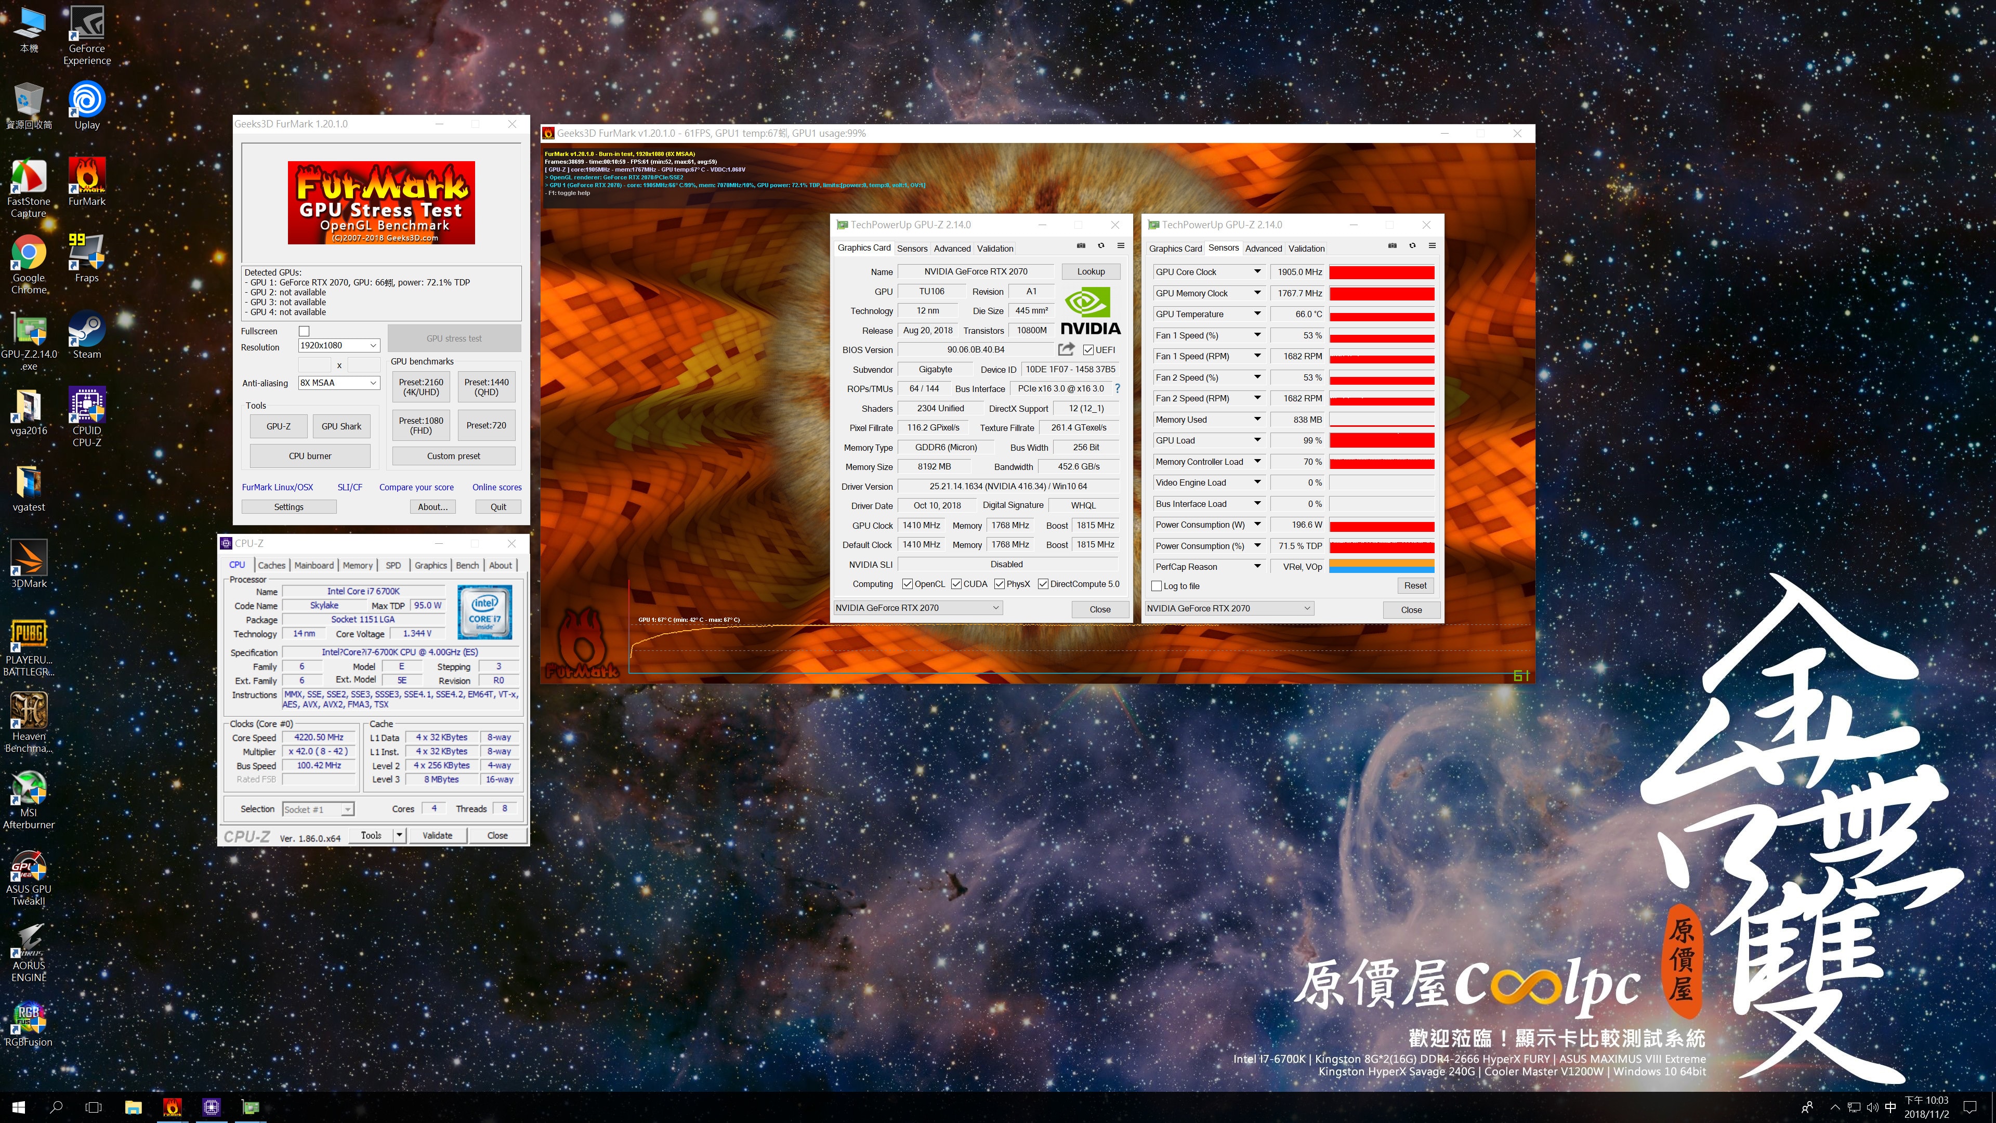The width and height of the screenshot is (1996, 1123).
Task: Switch to Advanced tab in GPU-Z Graphics Card window
Action: 952,249
